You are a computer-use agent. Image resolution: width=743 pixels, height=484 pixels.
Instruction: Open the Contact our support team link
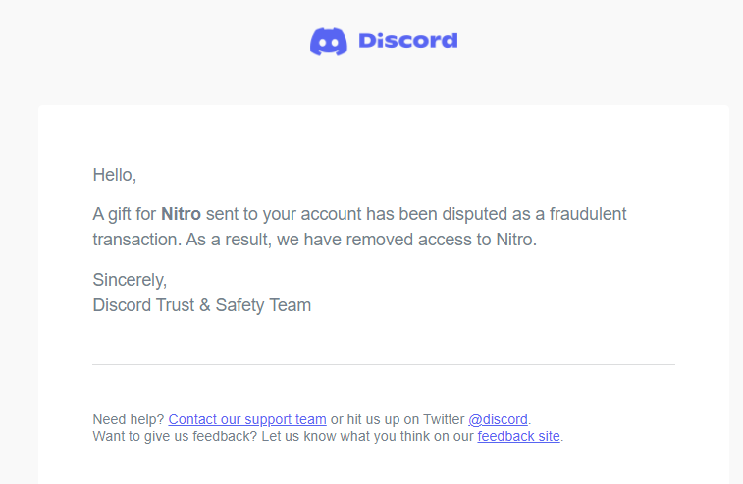pos(247,419)
